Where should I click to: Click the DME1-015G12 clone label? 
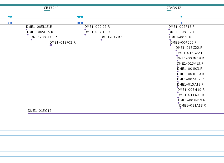pyautogui.click(x=39, y=111)
